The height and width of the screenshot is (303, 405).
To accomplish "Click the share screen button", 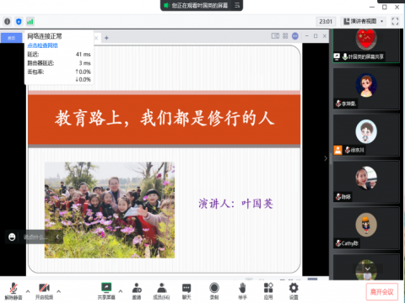I will click(x=106, y=291).
